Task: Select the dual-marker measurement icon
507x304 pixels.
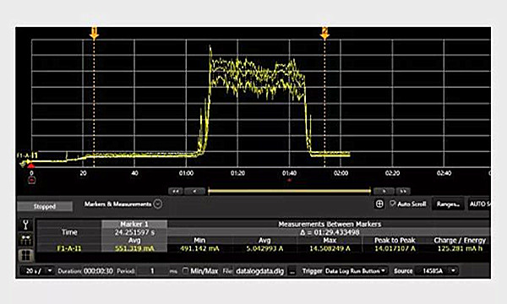Action: 26,240
